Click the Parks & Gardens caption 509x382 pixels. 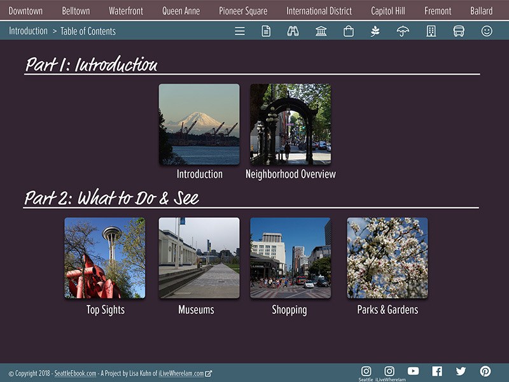point(387,309)
